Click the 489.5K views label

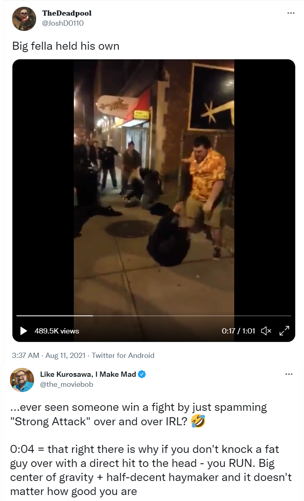coord(57,331)
